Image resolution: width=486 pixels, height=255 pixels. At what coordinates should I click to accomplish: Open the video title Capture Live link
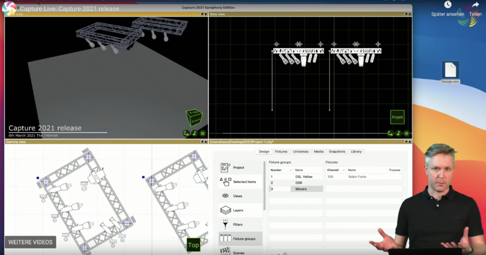(70, 9)
